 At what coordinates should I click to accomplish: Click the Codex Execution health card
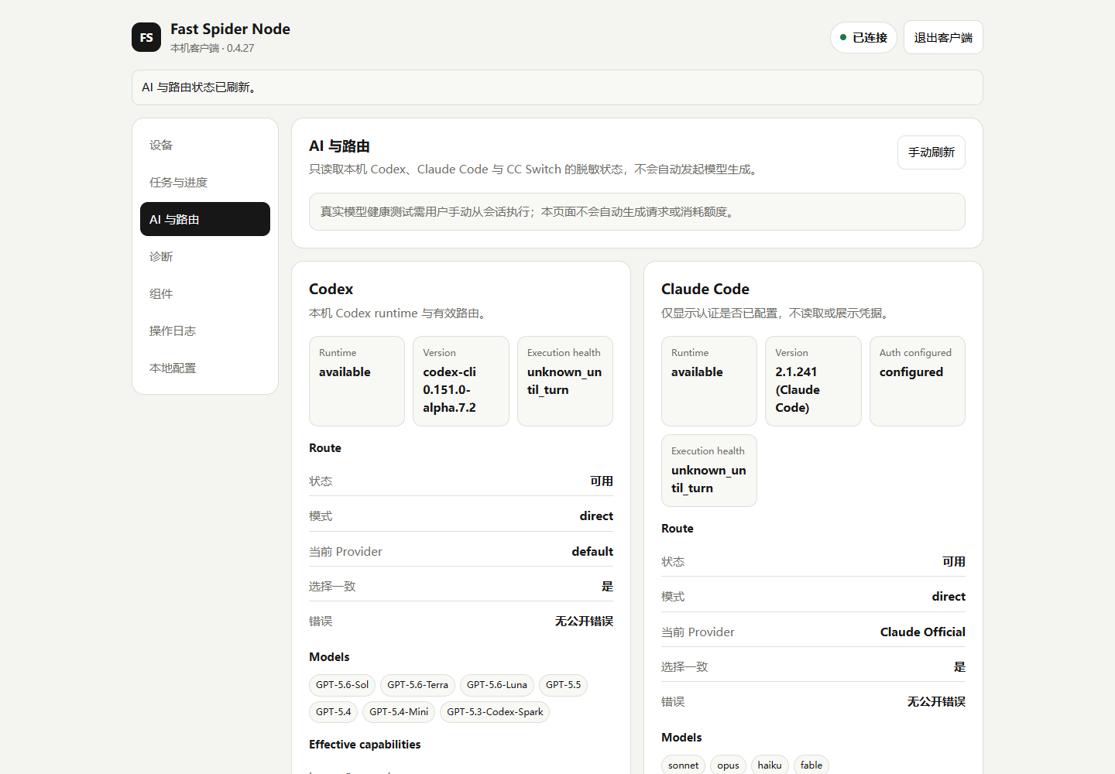pos(565,381)
